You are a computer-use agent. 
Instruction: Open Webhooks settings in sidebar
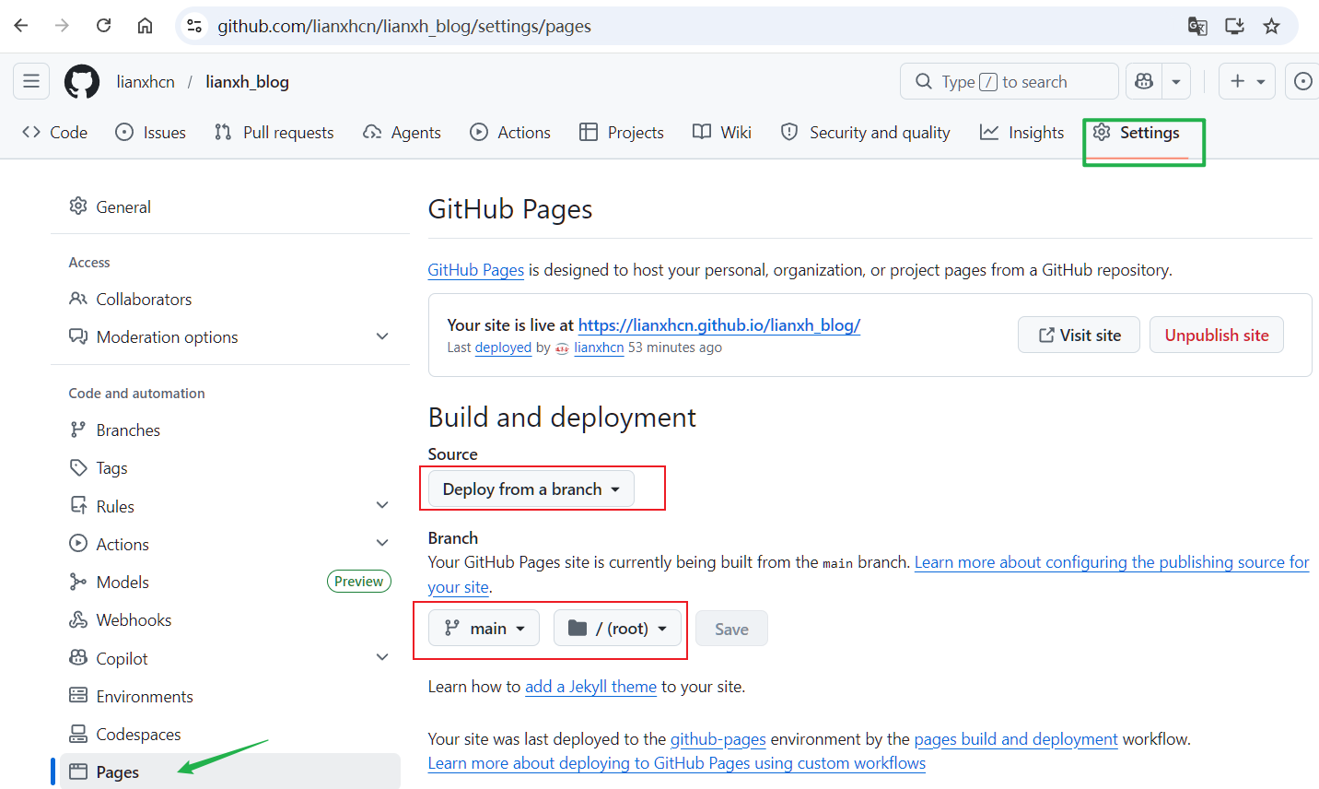coord(230,619)
